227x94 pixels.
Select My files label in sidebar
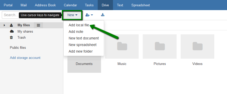click(24, 25)
